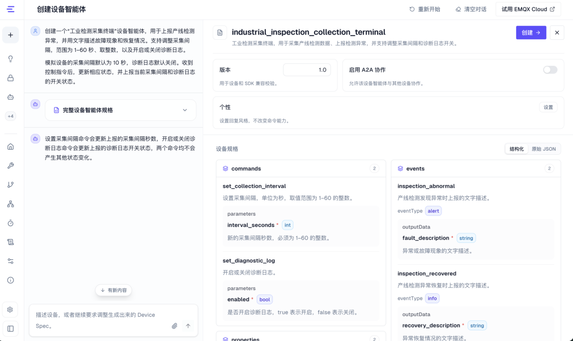The image size is (573, 341).
Task: Expand the +4 more items badge
Action: (11, 116)
